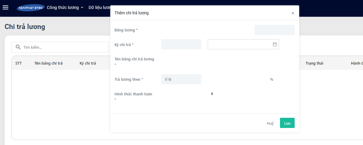Click the Huỷ cancel button
Image resolution: width=363 pixels, height=145 pixels.
[270, 123]
